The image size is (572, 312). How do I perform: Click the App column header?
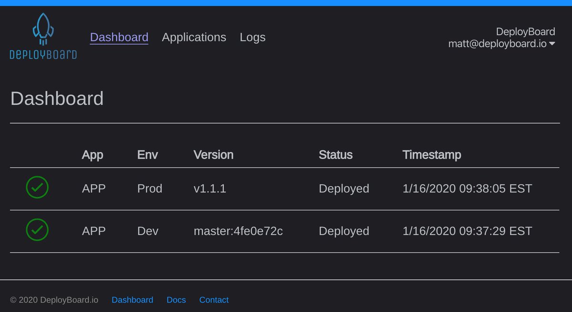(92, 155)
